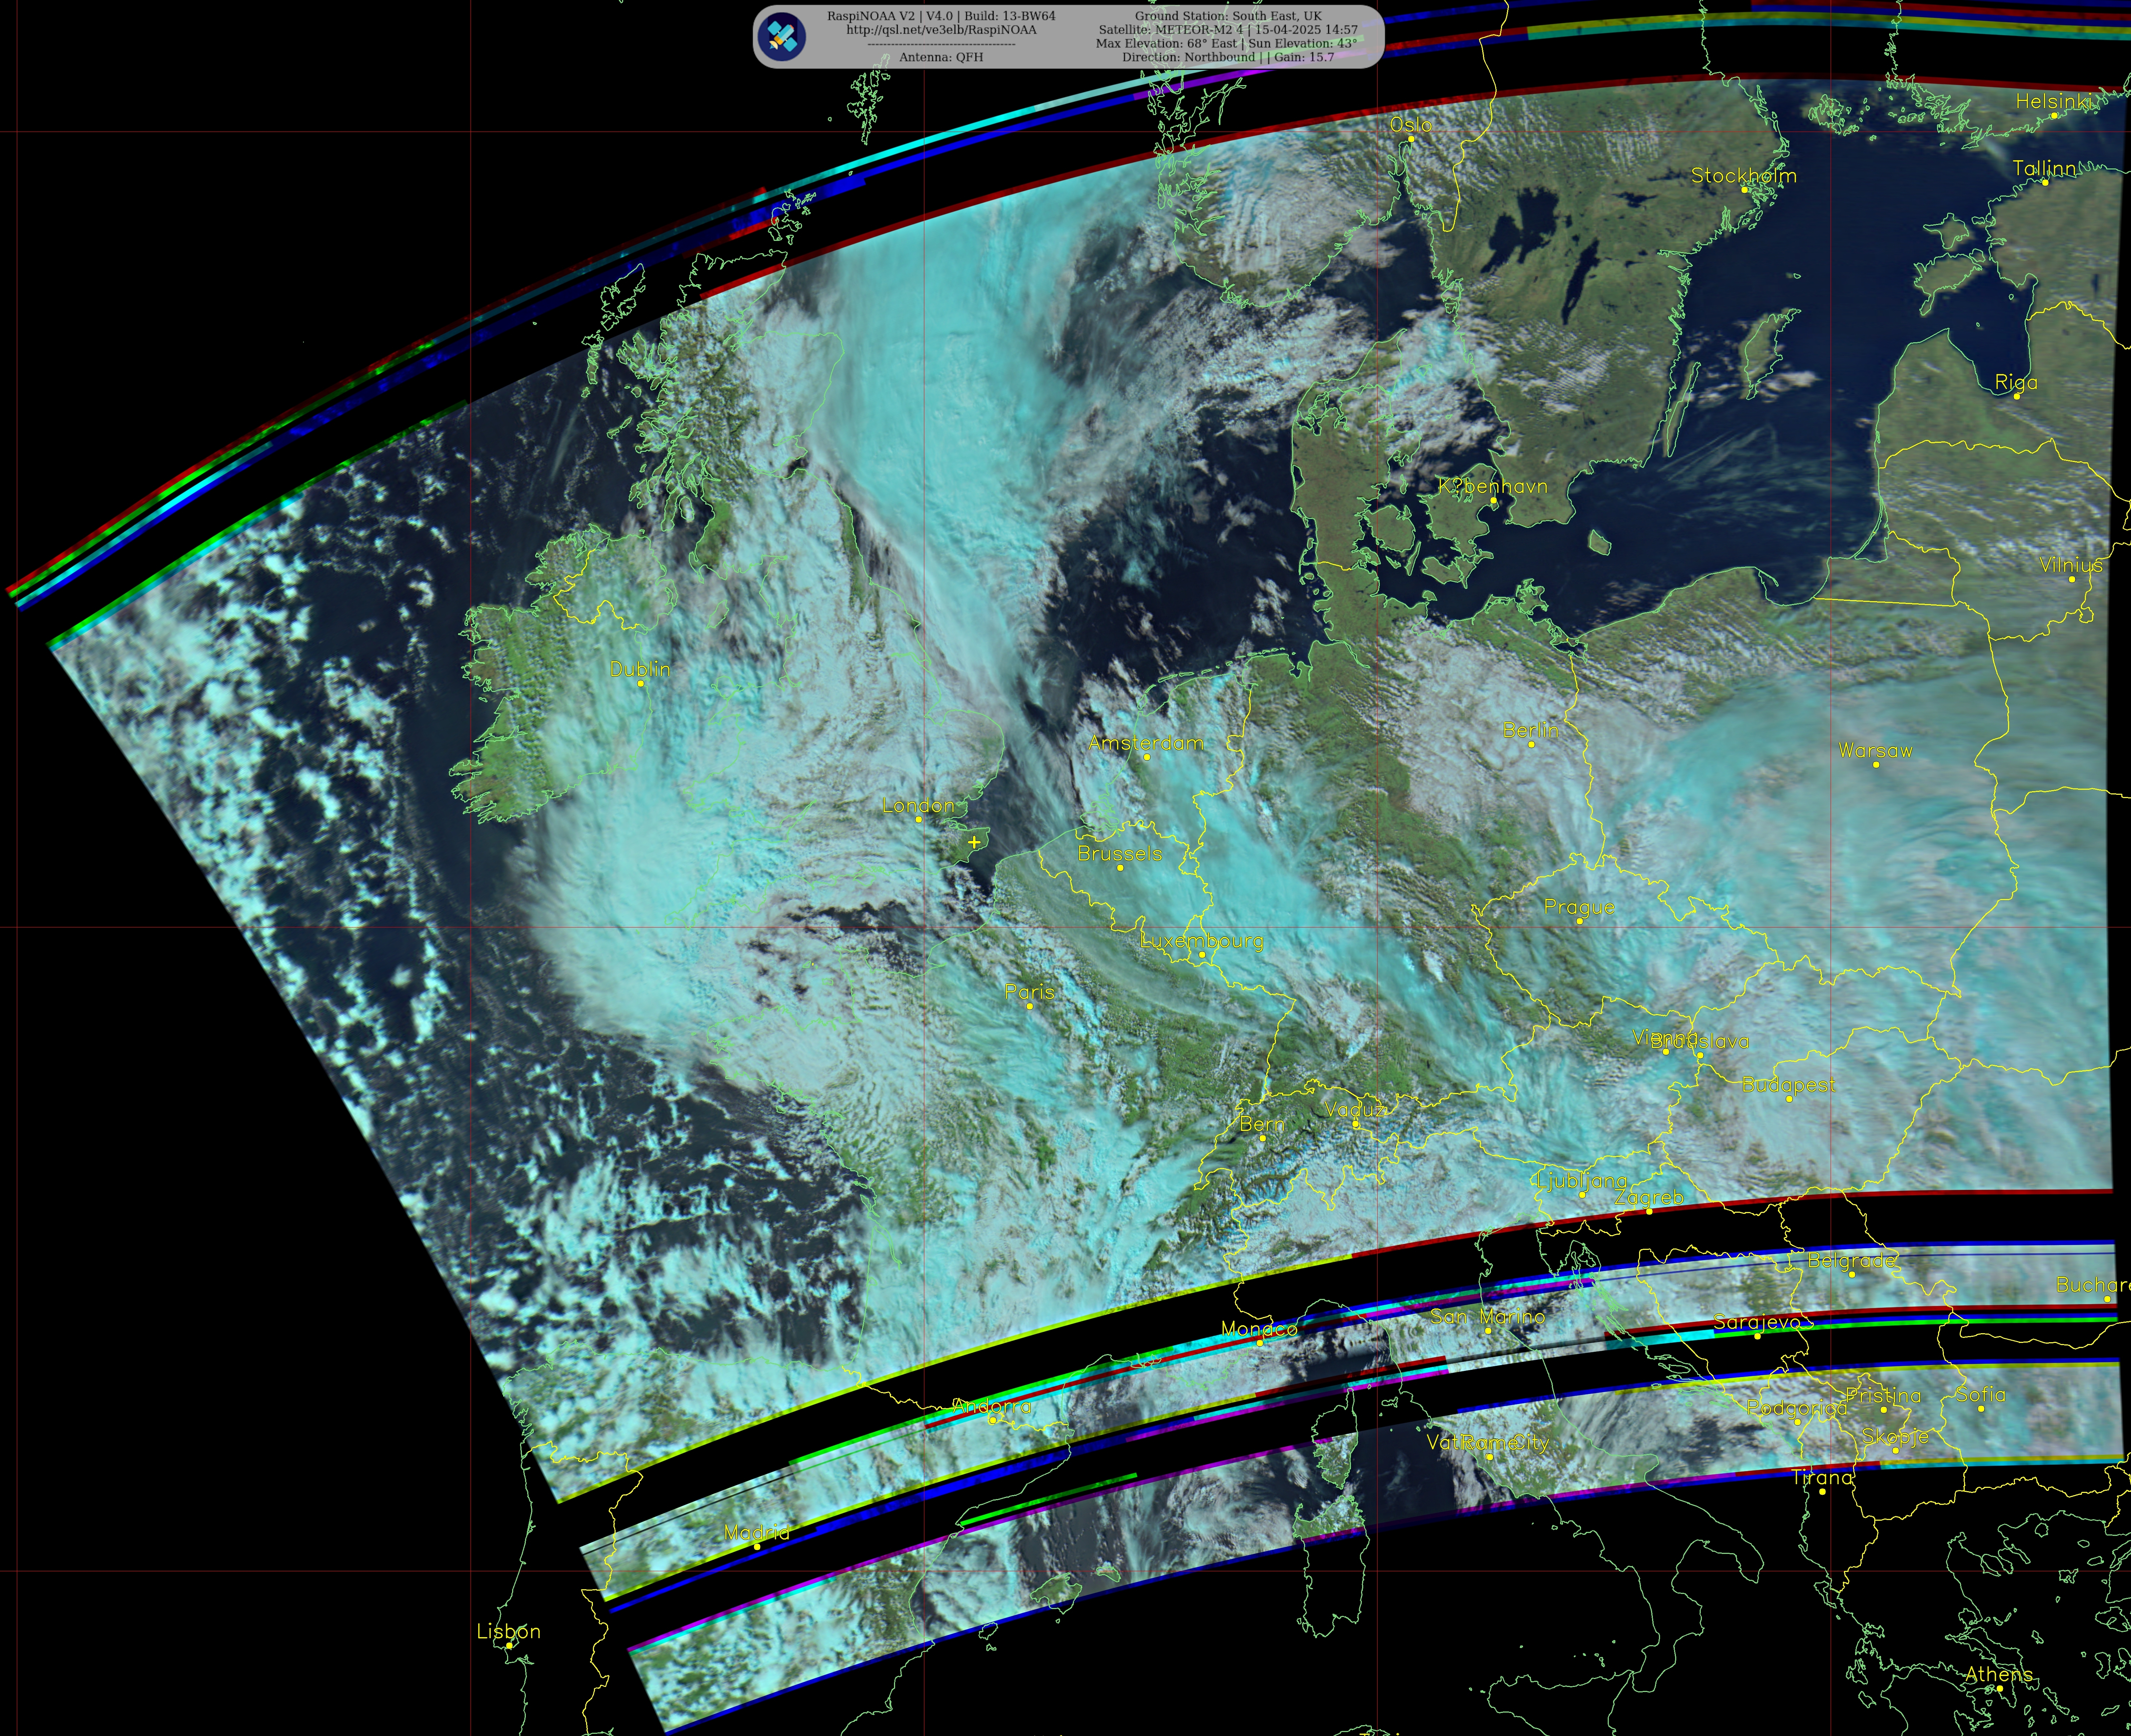
Task: Click the København city label
Action: 1493,487
